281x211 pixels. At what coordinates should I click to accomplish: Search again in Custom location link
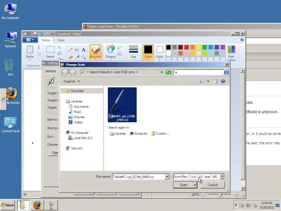pos(160,134)
